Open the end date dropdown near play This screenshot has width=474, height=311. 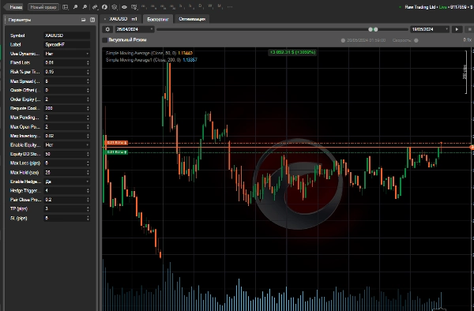coord(430,29)
